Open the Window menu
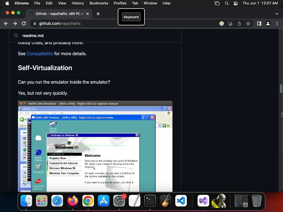Viewport: 283px width, 212px height. (x=150, y=3)
